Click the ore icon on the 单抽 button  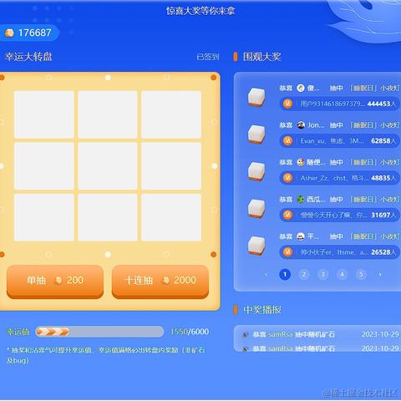(x=58, y=280)
